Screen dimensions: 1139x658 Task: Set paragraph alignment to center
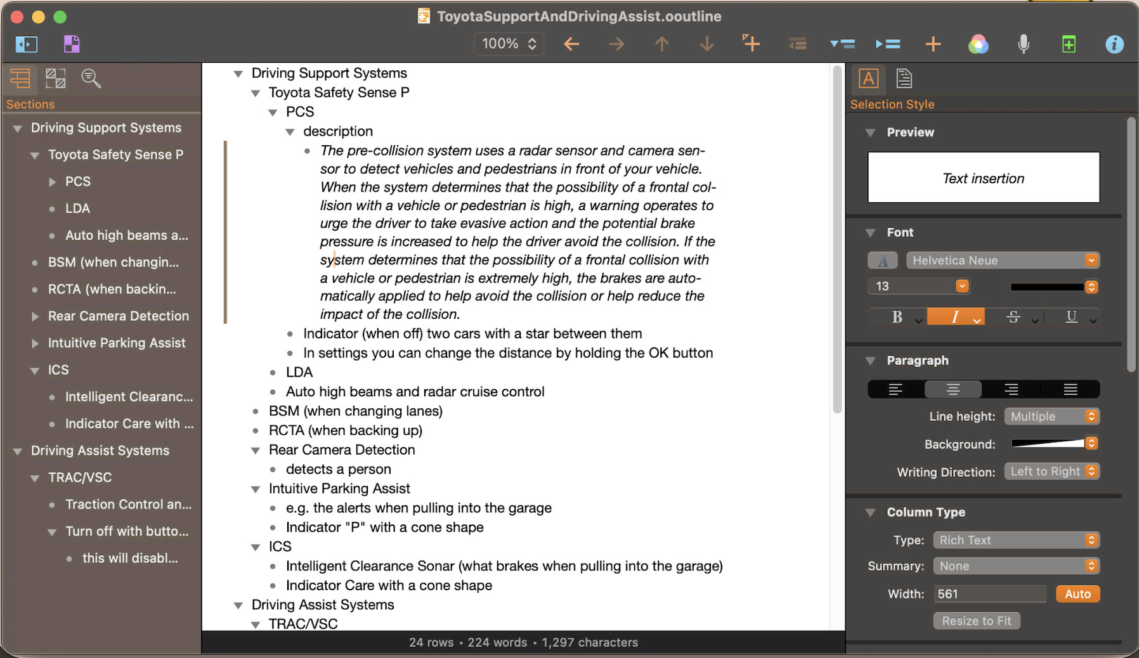[953, 389]
